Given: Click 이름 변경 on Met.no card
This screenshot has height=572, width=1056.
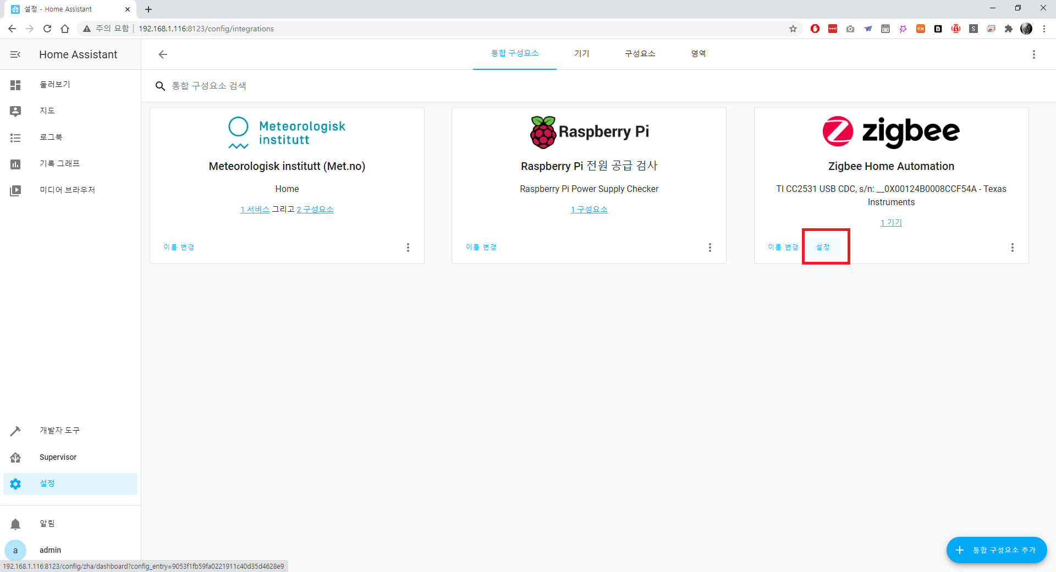Looking at the screenshot, I should coord(179,248).
